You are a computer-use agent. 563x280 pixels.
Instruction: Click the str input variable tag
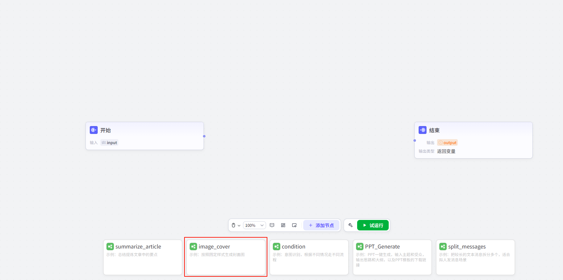point(109,142)
